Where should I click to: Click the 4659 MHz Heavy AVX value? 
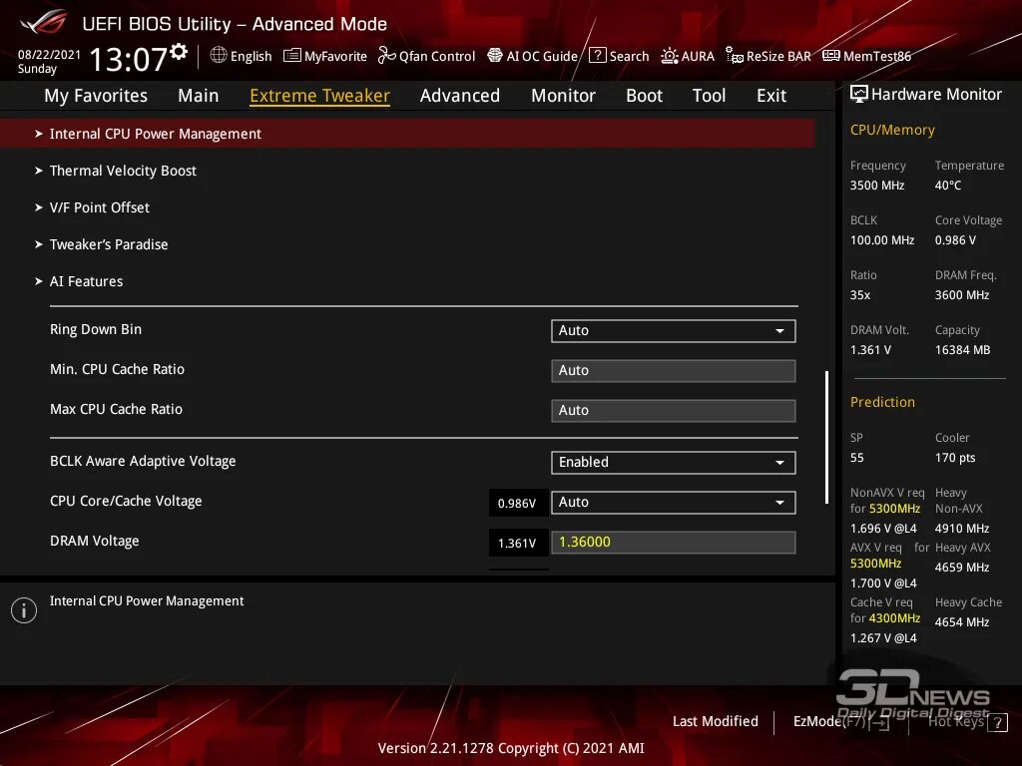point(962,568)
